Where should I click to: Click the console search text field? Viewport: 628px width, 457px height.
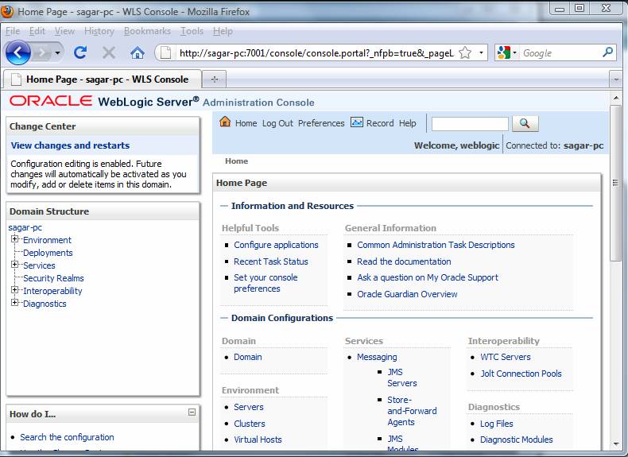coord(470,124)
